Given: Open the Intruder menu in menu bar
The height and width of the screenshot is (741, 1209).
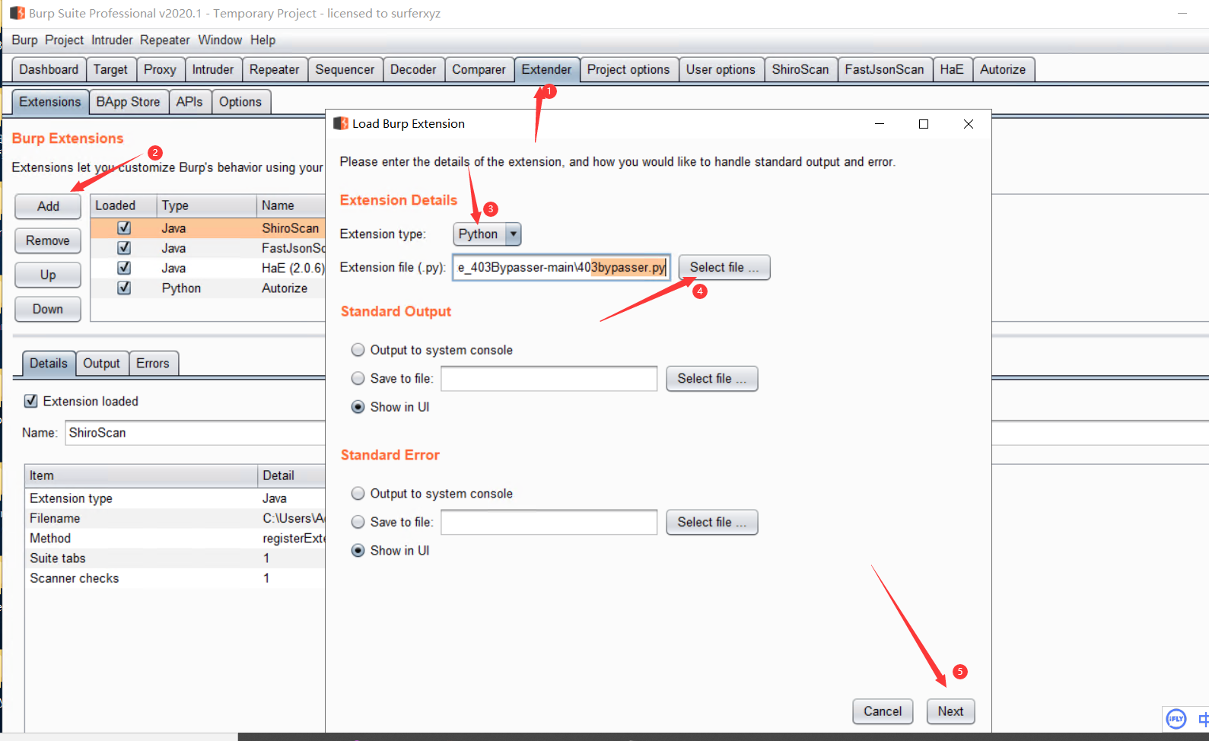Looking at the screenshot, I should click(x=112, y=40).
